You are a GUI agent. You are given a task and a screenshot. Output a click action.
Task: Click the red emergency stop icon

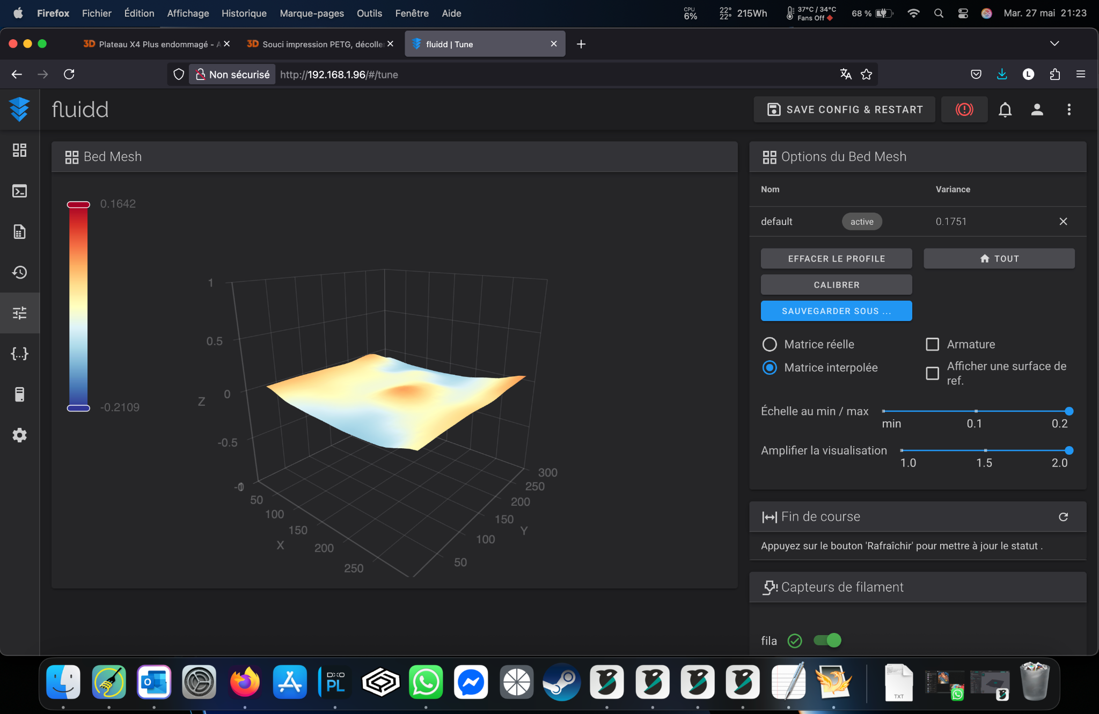point(964,110)
